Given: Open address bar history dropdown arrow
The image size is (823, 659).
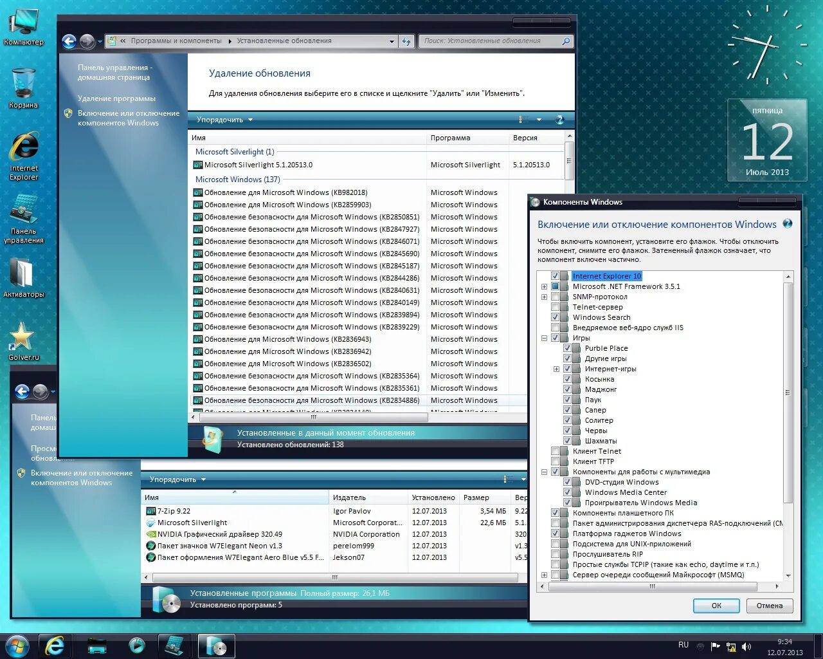Looking at the screenshot, I should 392,41.
